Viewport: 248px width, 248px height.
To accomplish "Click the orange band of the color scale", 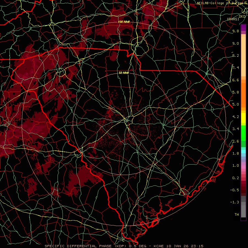I will pos(243,95).
